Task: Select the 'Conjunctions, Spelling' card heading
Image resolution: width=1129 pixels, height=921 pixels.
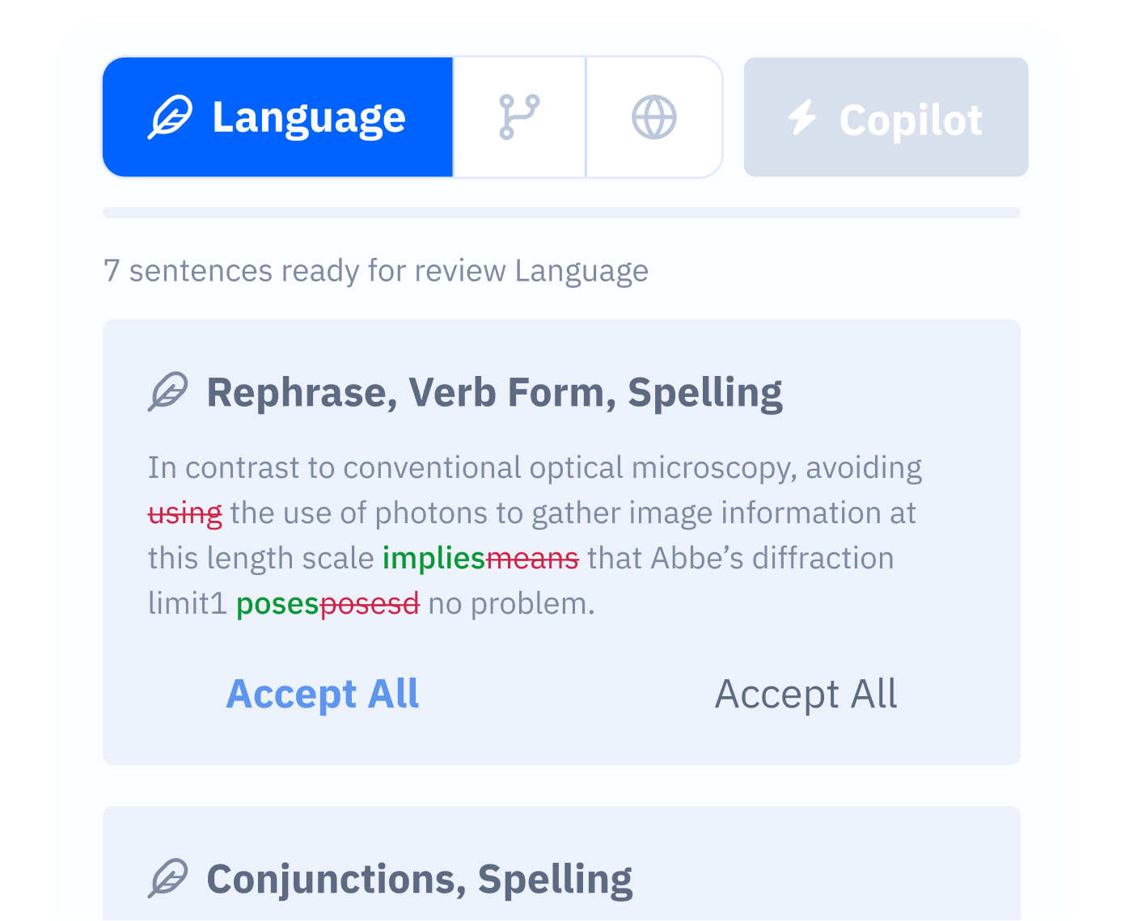Action: (x=419, y=879)
